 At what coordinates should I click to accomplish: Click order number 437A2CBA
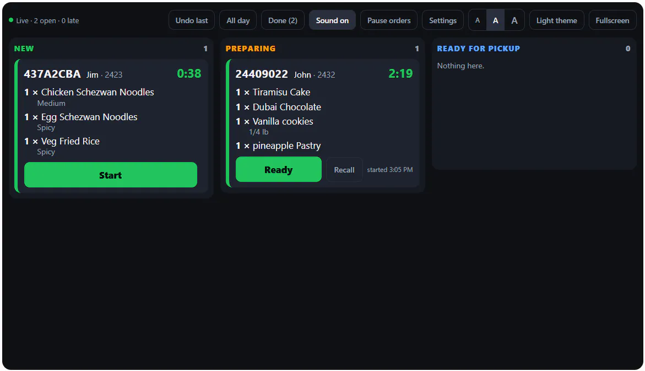pos(52,74)
